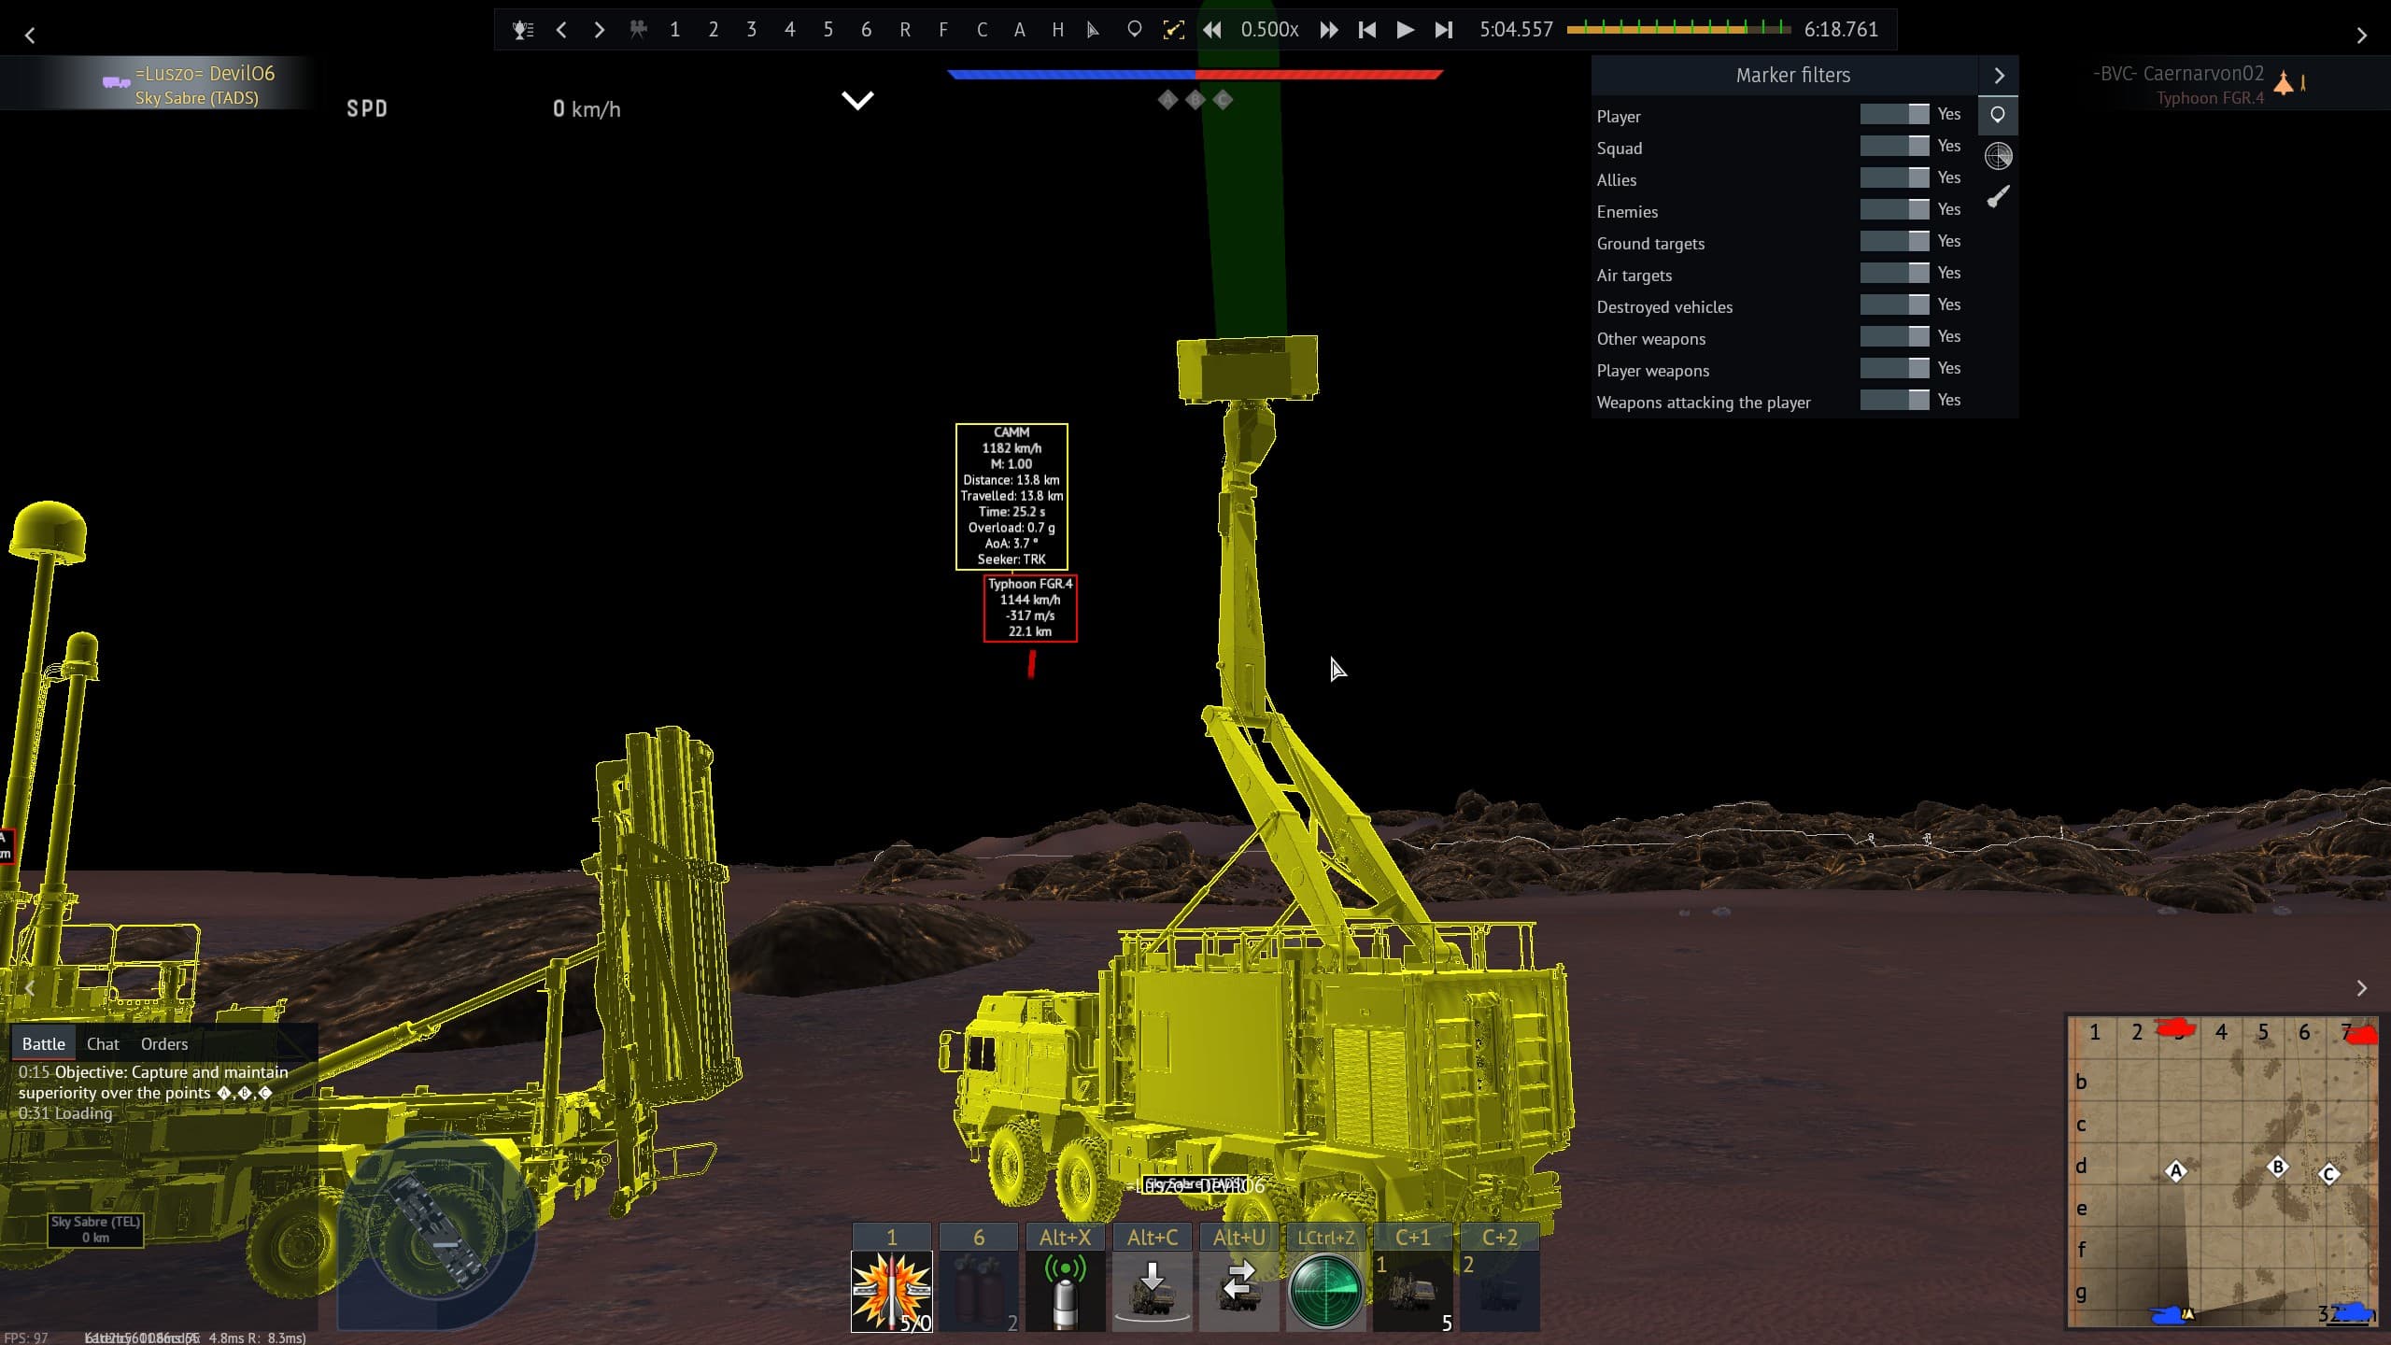The height and width of the screenshot is (1345, 2391).
Task: Click the swap-vehicle arrows action icon
Action: pos(1238,1292)
